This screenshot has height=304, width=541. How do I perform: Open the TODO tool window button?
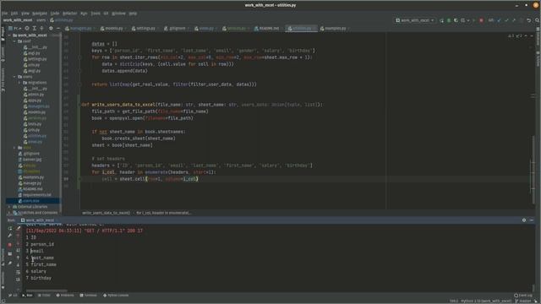point(44,296)
